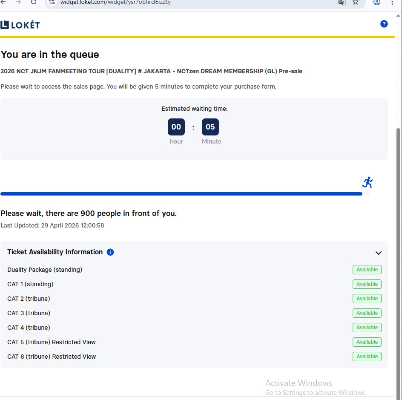The image size is (402, 400).
Task: Click the blue queue progress bar
Action: click(x=181, y=194)
